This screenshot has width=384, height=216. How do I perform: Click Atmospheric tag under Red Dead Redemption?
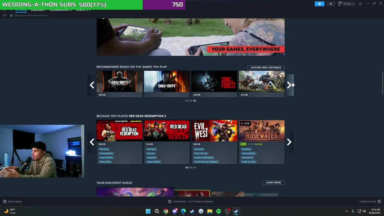pyautogui.click(x=106, y=153)
